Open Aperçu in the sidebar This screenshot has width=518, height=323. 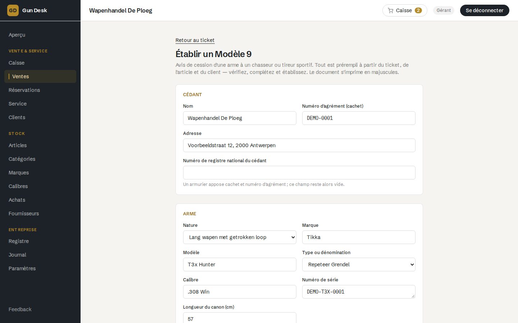click(40, 35)
